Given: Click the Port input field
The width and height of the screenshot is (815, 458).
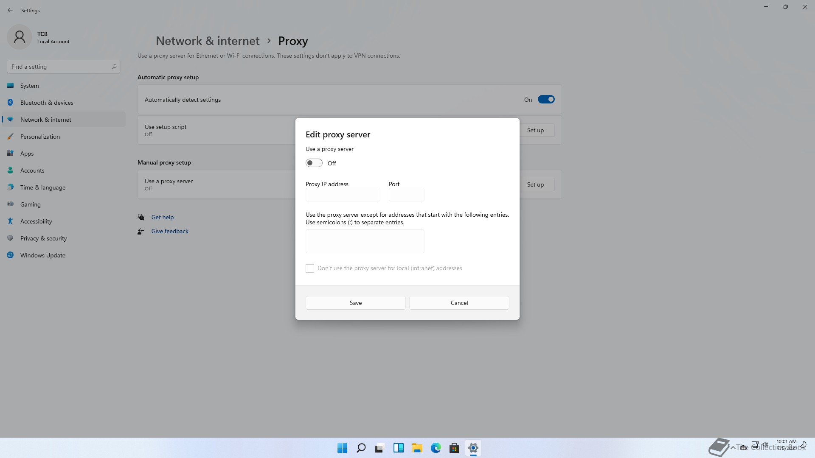Looking at the screenshot, I should (x=406, y=195).
